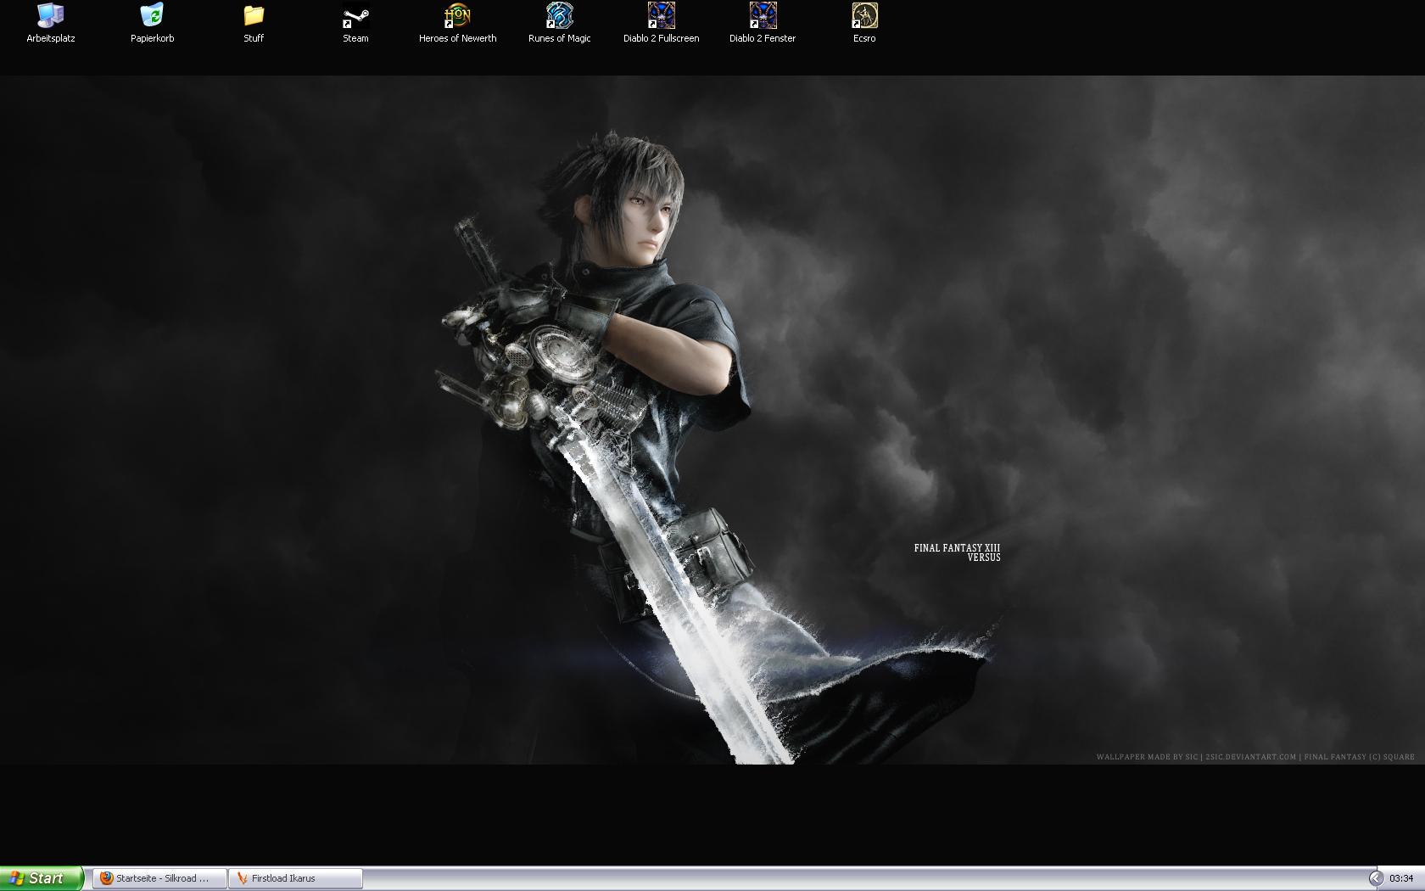The image size is (1425, 891).
Task: Select the Diablo 2 Fullscreen shortcut
Action: pos(661,16)
